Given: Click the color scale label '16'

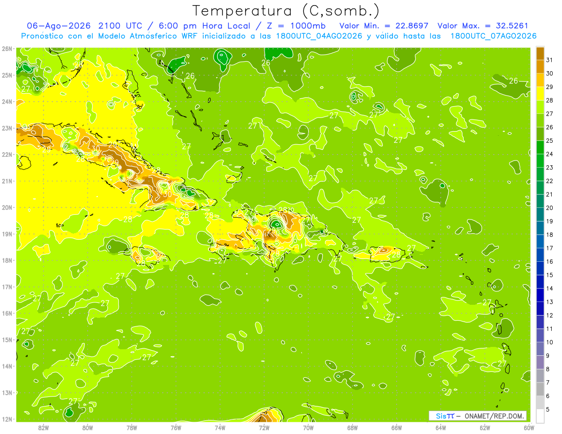Looking at the screenshot, I should pos(550,261).
